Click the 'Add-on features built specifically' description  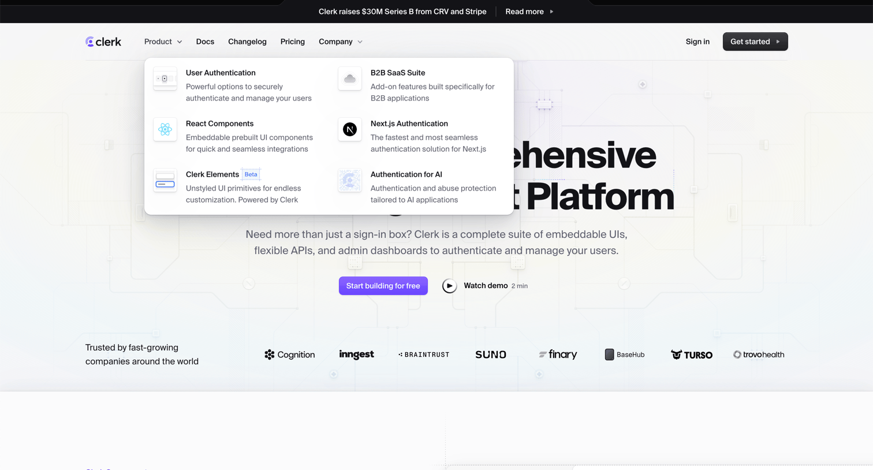432,92
